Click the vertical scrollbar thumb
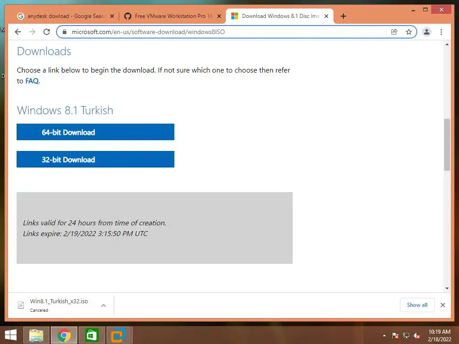 click(447, 145)
